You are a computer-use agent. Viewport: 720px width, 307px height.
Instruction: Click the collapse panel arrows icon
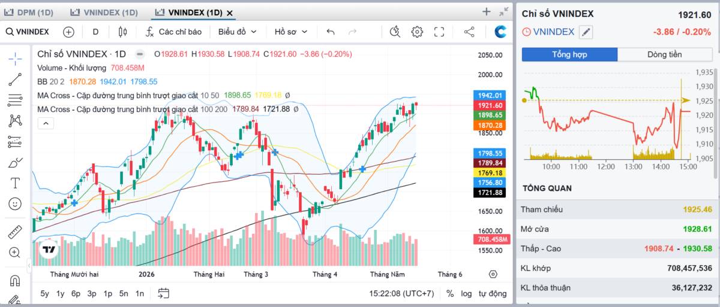point(504,11)
